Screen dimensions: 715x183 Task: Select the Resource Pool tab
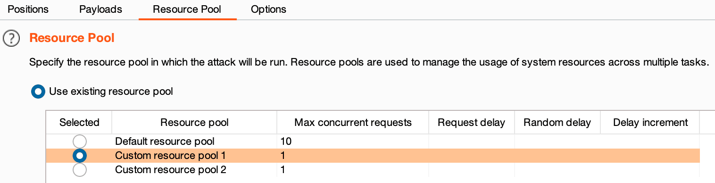[187, 9]
